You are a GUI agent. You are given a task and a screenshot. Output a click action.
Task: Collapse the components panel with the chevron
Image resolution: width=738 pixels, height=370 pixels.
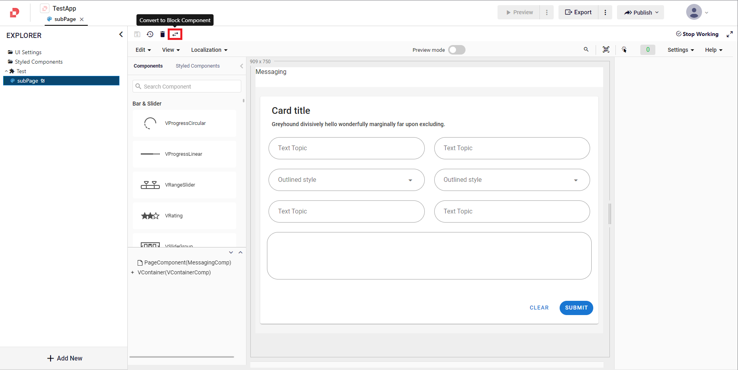(242, 66)
